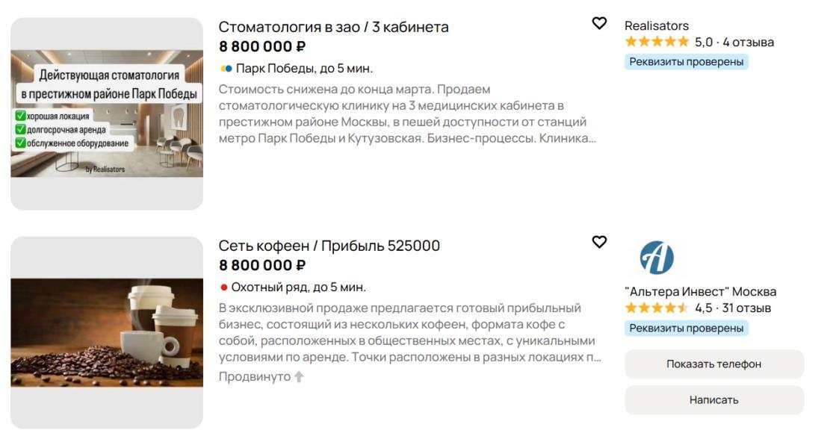This screenshot has height=448, width=839.
Task: Open the dental clinic listing photo
Action: tap(107, 113)
